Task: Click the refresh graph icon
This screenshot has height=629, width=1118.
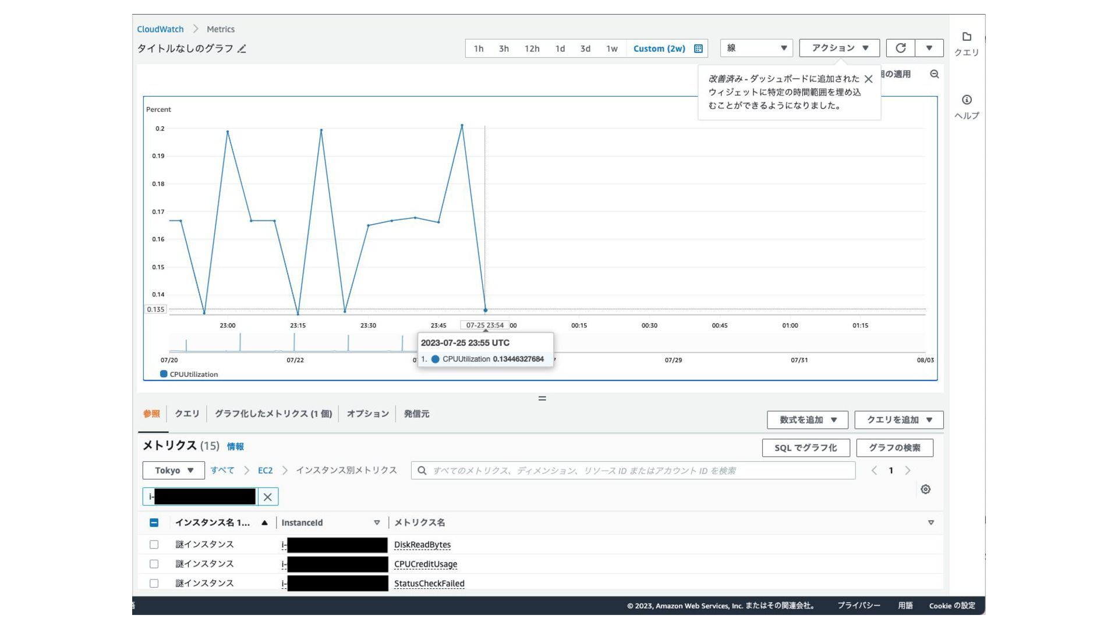Action: pyautogui.click(x=900, y=48)
